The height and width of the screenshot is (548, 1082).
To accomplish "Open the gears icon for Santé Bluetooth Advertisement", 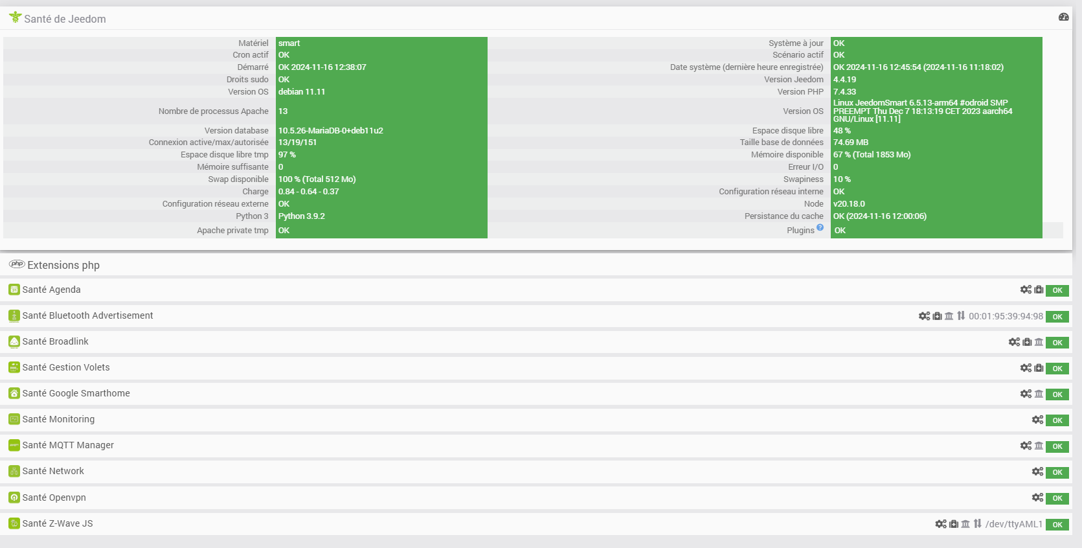I will pyautogui.click(x=924, y=315).
